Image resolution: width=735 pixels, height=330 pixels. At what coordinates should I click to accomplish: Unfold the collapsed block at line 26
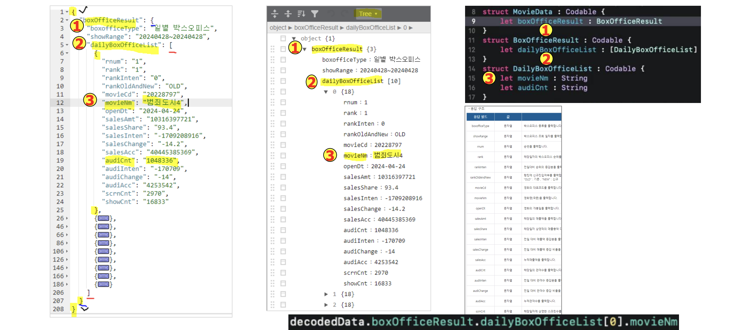[x=67, y=218]
